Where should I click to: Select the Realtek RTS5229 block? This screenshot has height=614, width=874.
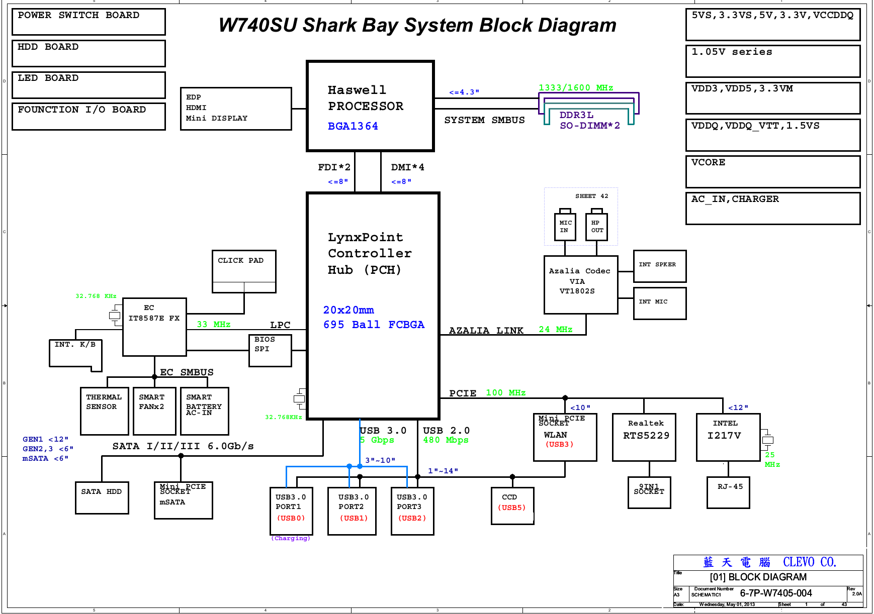644,437
